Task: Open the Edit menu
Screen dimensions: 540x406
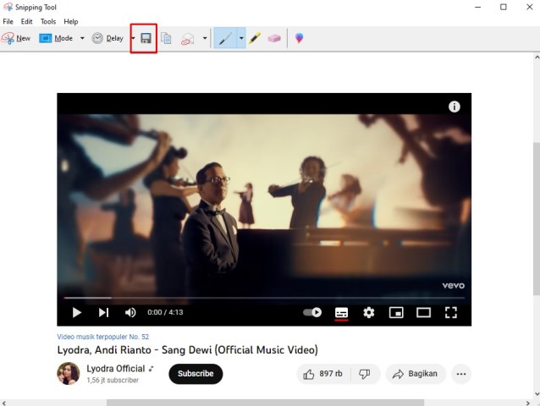Action: pos(26,21)
